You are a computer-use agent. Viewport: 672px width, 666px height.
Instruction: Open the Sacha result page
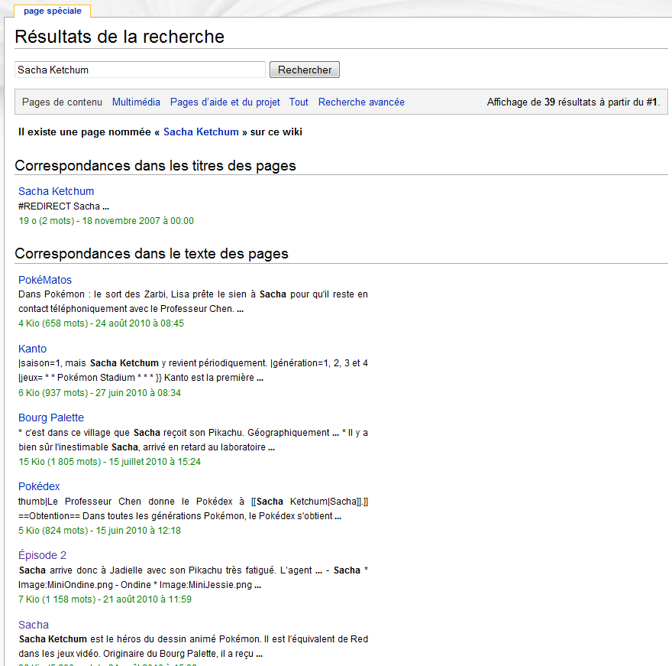click(34, 625)
